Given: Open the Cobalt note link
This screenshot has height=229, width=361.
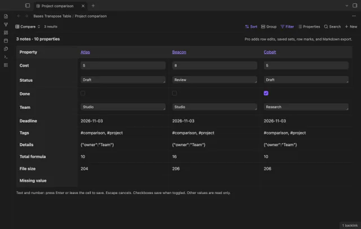Looking at the screenshot, I should (x=270, y=52).
